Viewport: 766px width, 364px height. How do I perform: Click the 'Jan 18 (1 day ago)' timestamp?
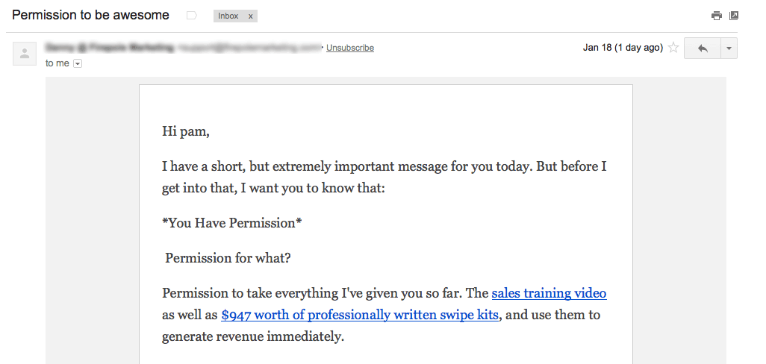tap(623, 48)
